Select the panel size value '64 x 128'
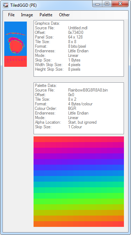 pos(75,37)
